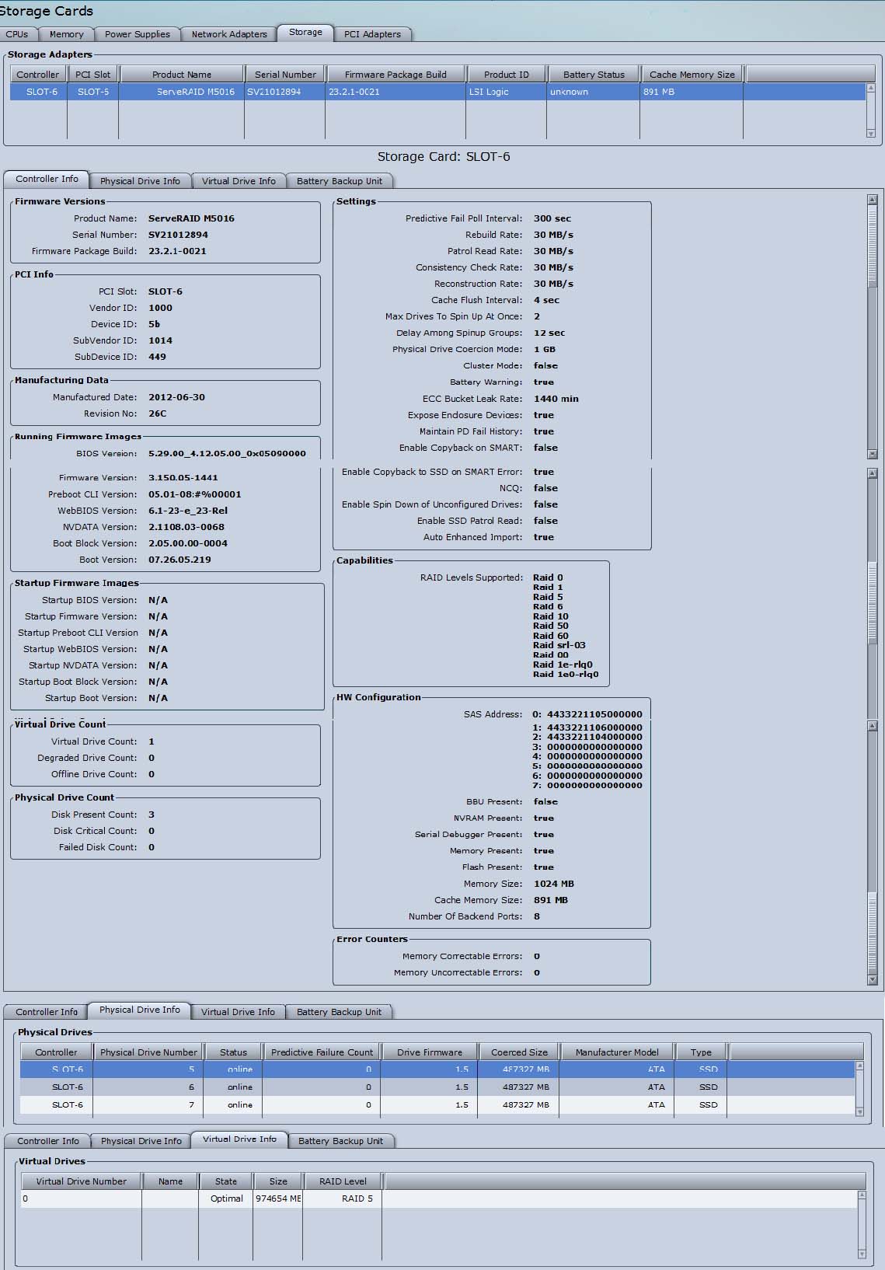Click Number Of Backend Ports value 8
885x1270 pixels.
click(536, 916)
